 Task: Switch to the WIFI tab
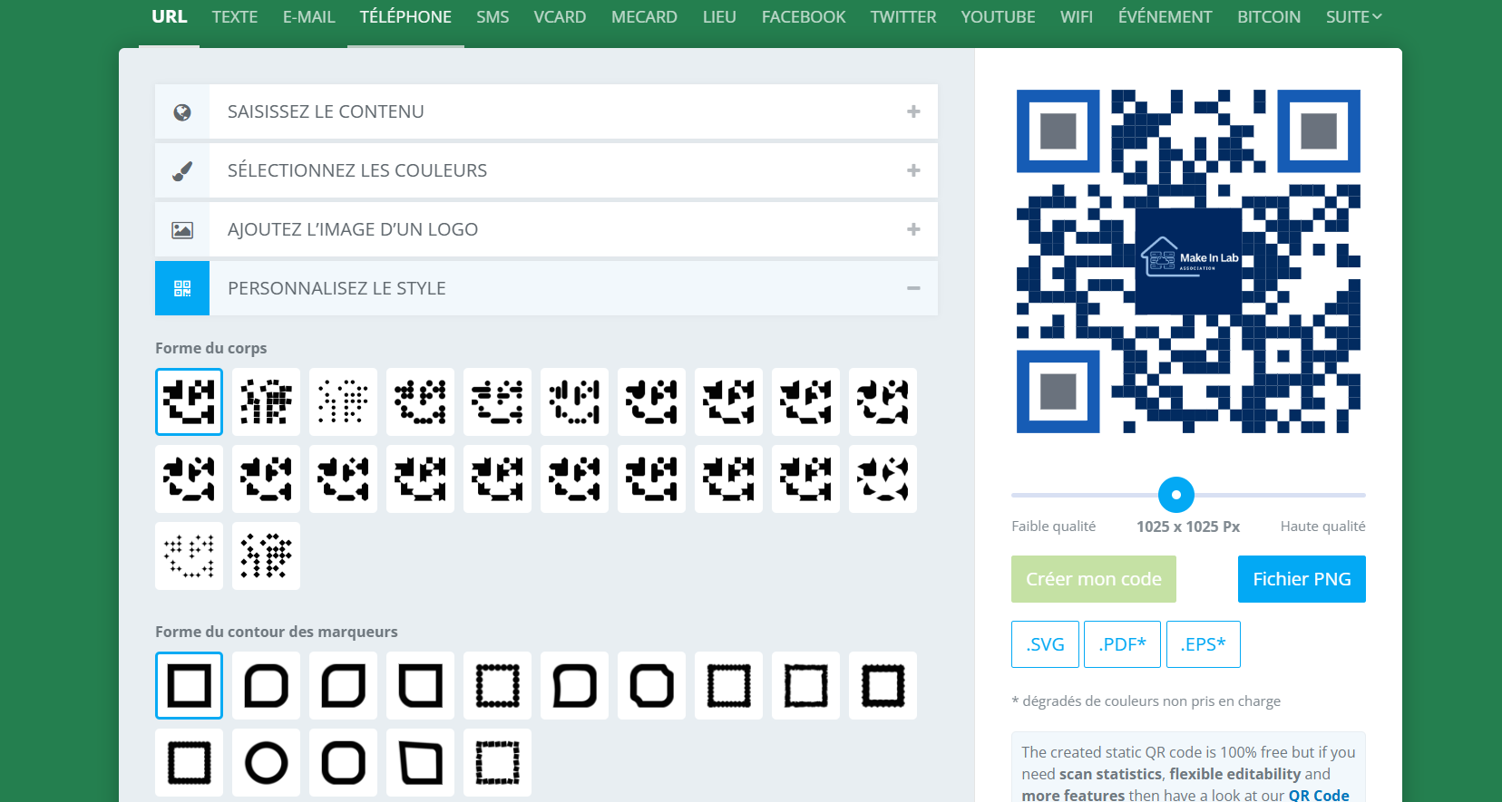pyautogui.click(x=1076, y=17)
